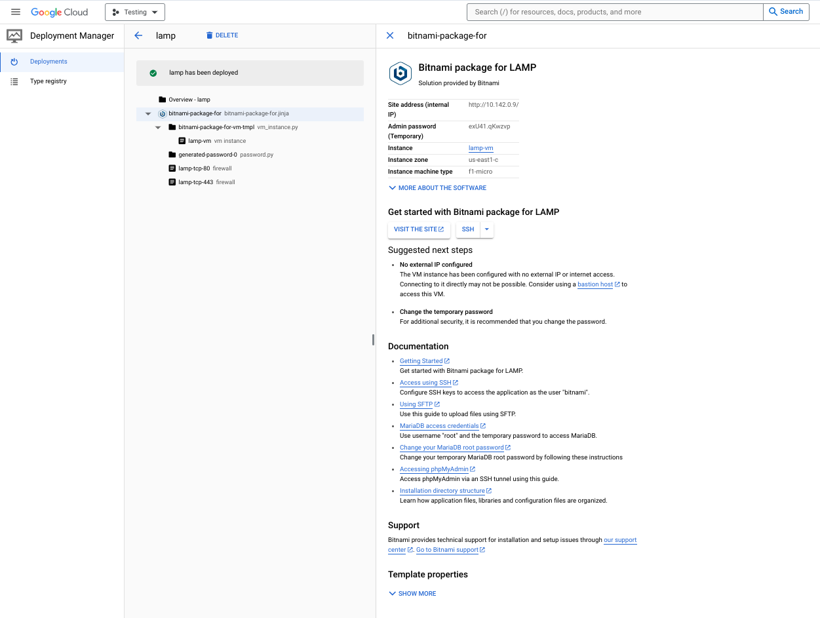Collapse the bitnami-package-for-vm-tmpl tree node
Image resolution: width=820 pixels, height=618 pixels.
pos(158,127)
